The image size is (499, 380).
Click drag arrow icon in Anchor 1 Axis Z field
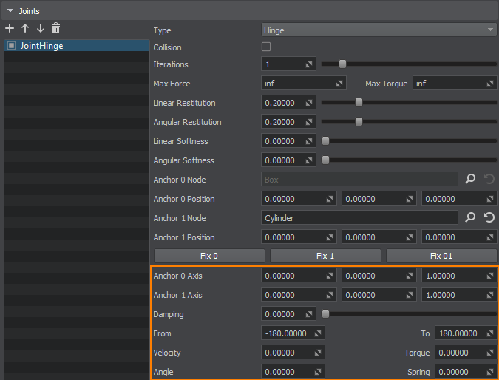(490, 295)
